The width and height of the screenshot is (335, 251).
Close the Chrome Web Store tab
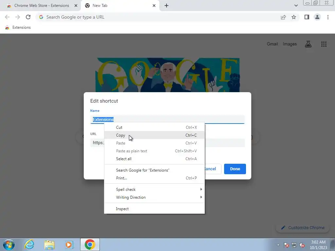[x=76, y=6]
